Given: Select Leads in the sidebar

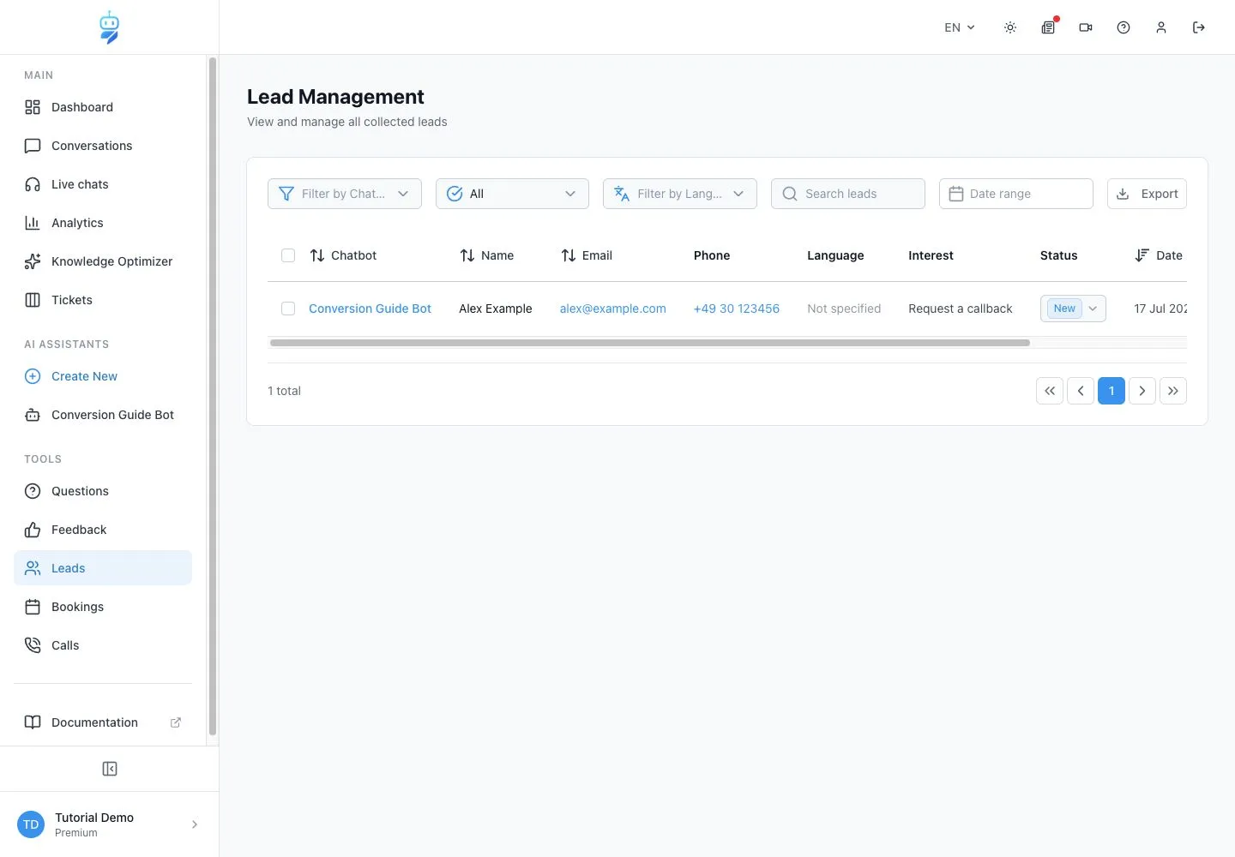Looking at the screenshot, I should (103, 568).
